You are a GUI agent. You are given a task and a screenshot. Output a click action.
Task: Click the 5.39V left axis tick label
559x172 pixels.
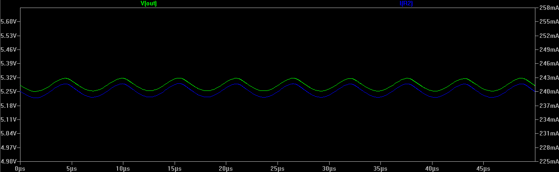tap(8, 63)
